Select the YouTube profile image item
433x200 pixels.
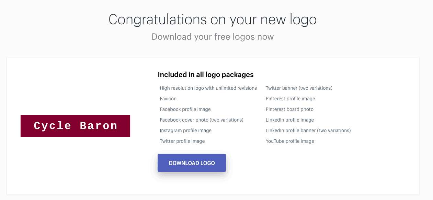coord(290,141)
